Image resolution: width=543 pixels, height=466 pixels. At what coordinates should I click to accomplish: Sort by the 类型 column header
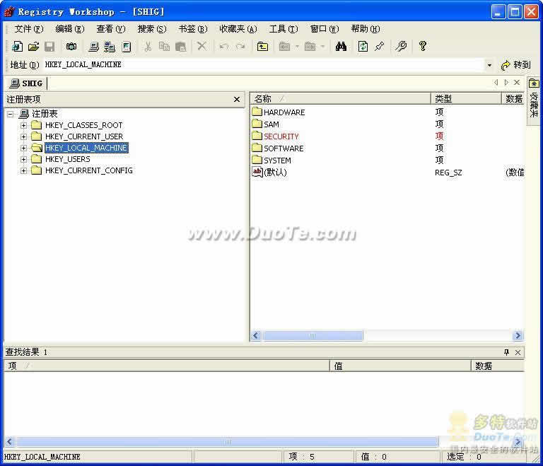click(x=466, y=99)
